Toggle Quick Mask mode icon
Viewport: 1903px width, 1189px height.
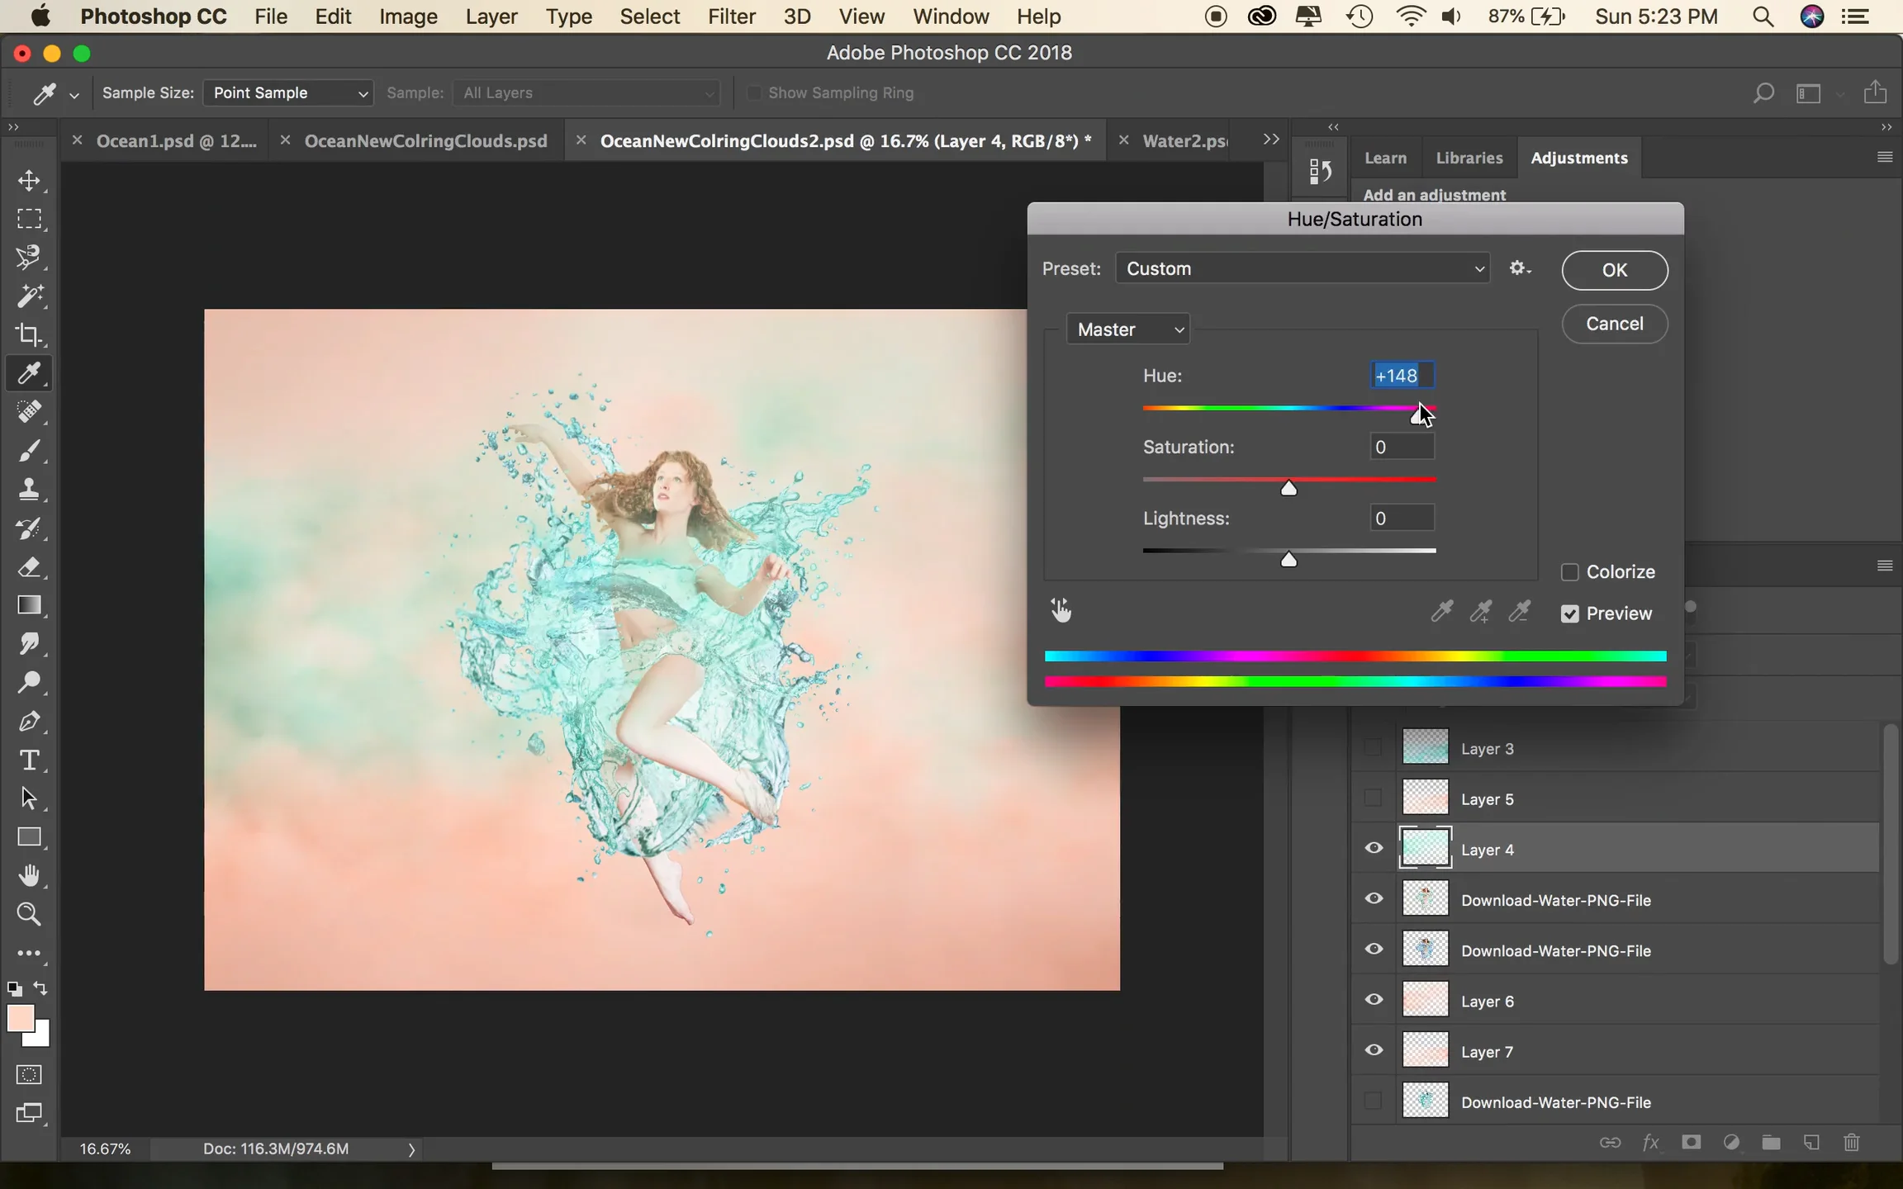(x=29, y=1075)
